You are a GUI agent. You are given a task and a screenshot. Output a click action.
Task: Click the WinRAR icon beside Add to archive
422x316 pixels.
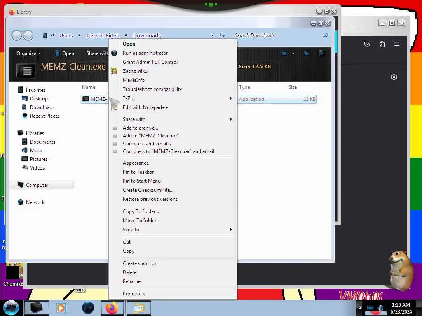tap(115, 128)
